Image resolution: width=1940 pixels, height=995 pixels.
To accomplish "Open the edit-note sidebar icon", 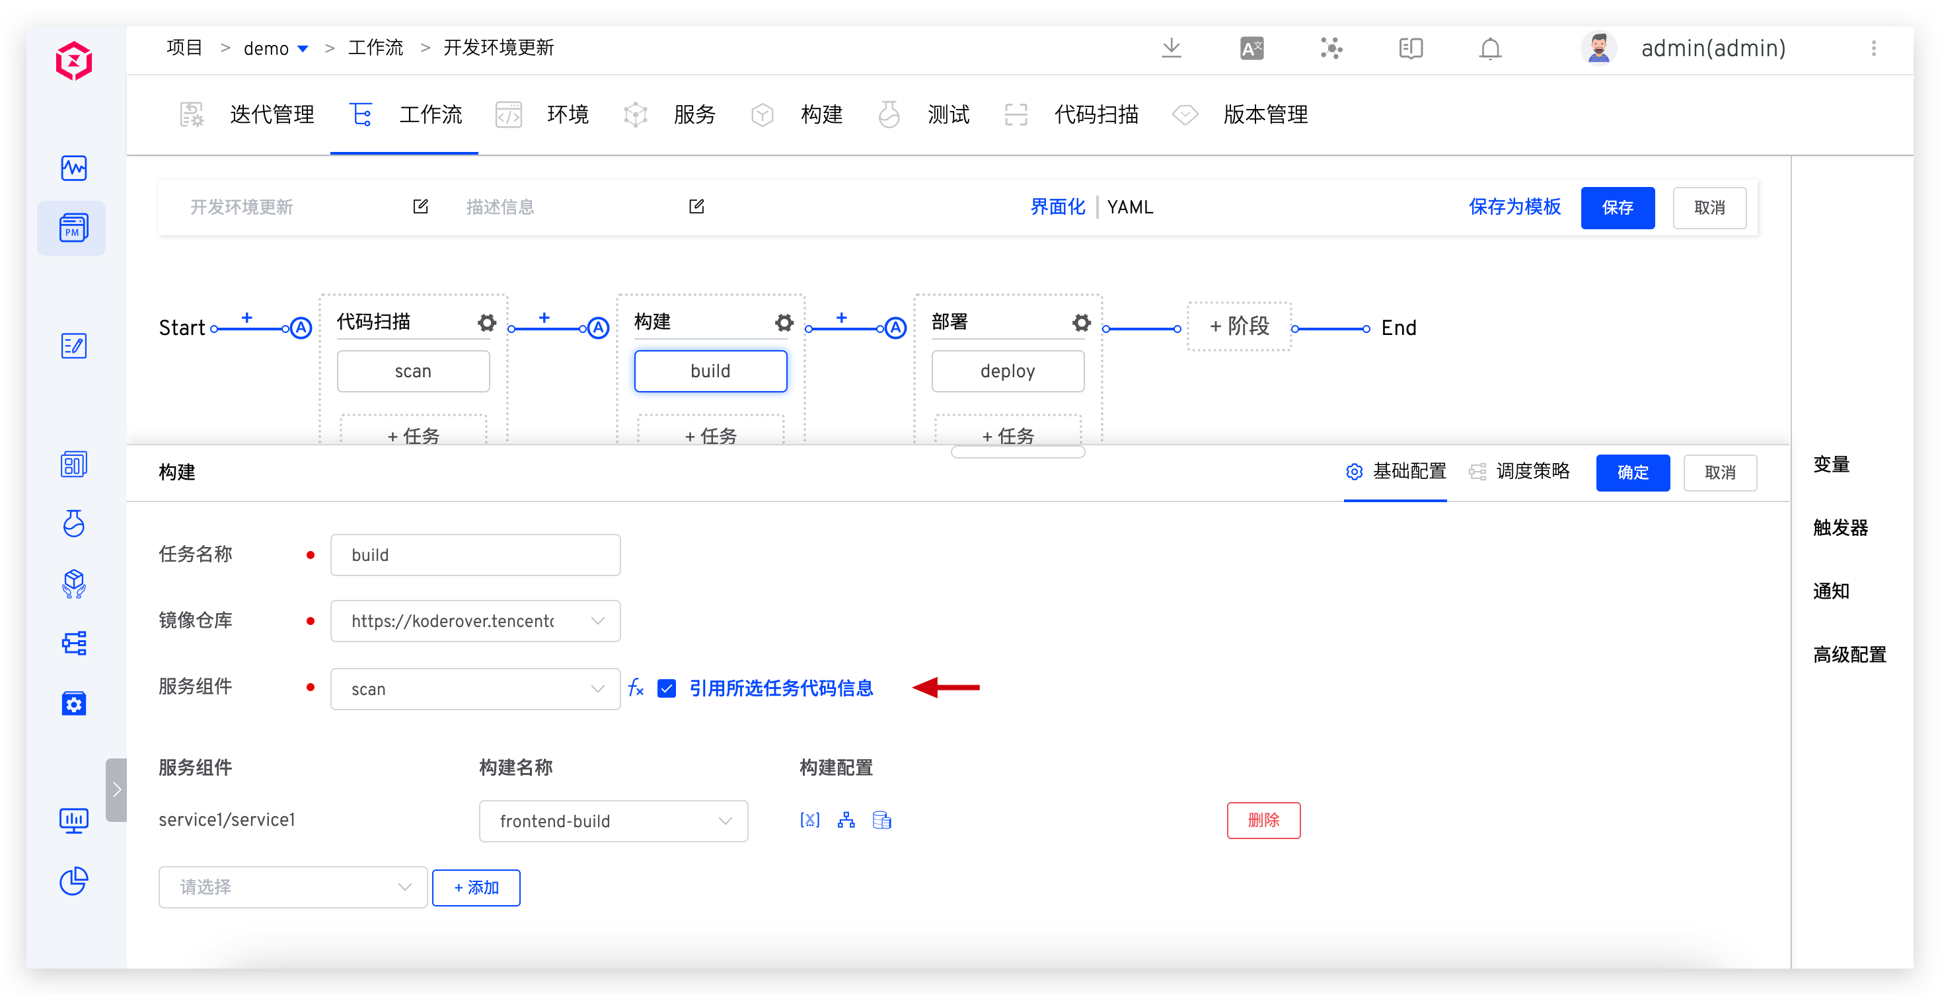I will point(74,346).
